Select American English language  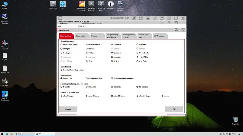tap(62, 44)
